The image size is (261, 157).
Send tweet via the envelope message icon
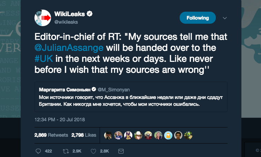(x=121, y=151)
